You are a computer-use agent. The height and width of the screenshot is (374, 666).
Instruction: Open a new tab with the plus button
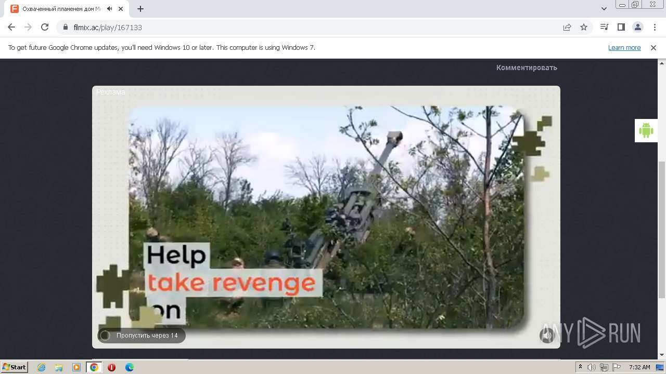[x=140, y=9]
